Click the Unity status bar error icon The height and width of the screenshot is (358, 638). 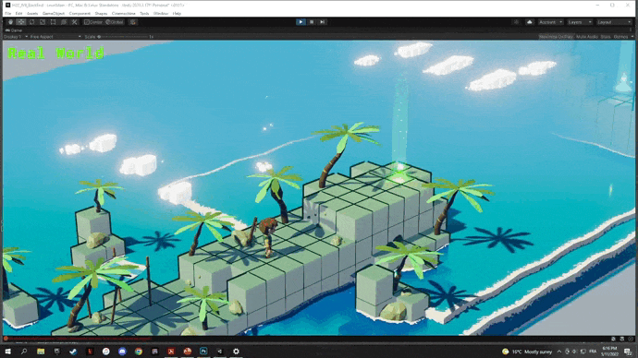pyautogui.click(x=6, y=339)
